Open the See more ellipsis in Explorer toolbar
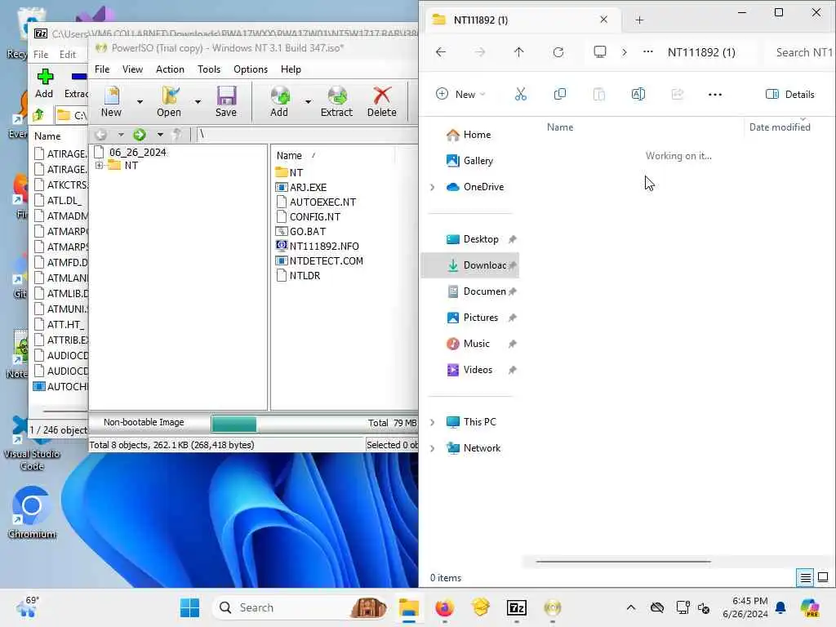This screenshot has height=627, width=836. 715,95
